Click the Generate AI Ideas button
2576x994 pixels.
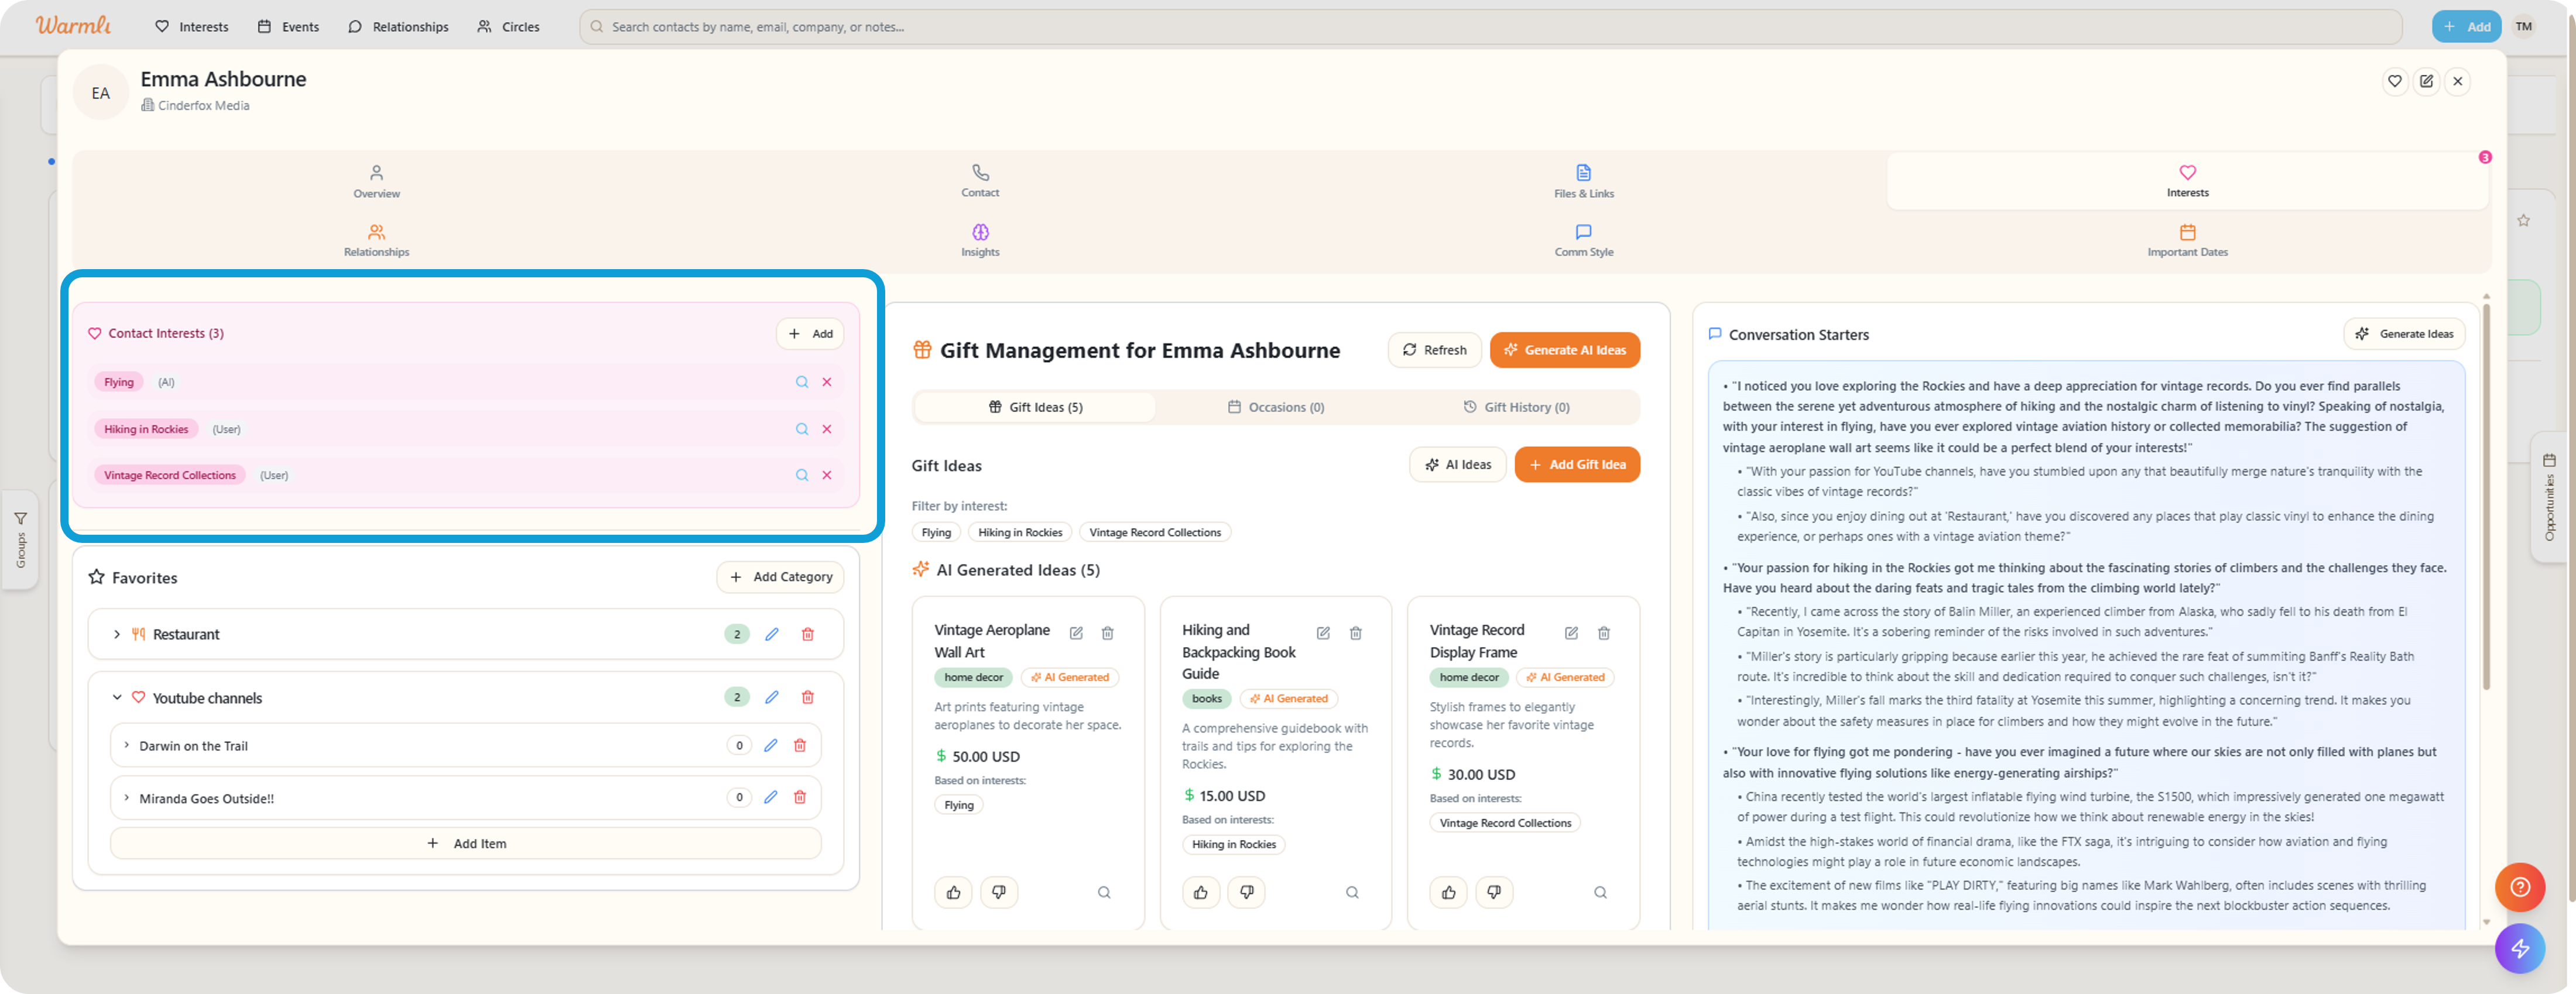pyautogui.click(x=1564, y=350)
